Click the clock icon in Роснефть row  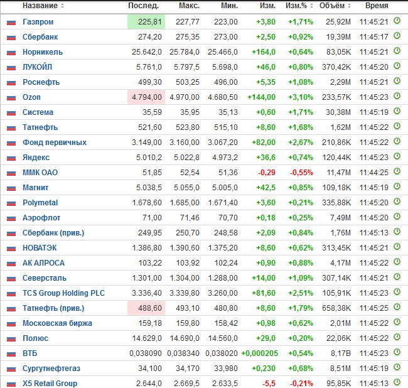point(397,81)
